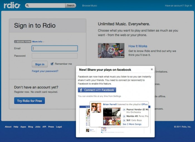Open Browse Music
The width and height of the screenshot is (195, 142).
click(89, 6)
